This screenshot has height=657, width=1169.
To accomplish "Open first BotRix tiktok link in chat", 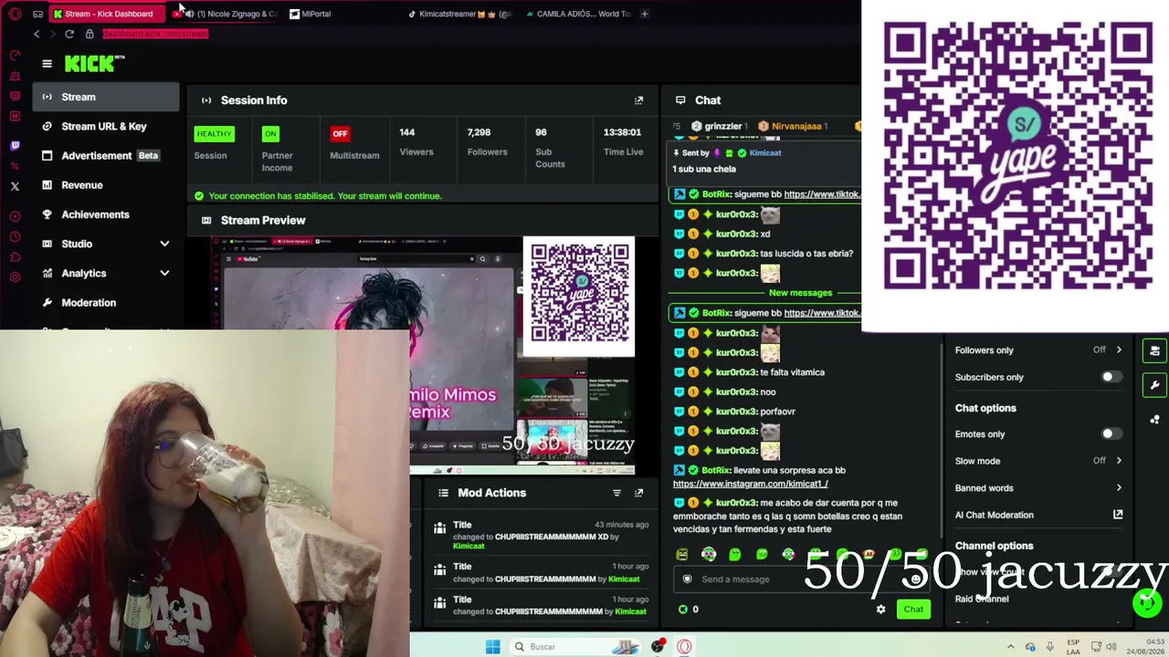I will click(x=822, y=194).
